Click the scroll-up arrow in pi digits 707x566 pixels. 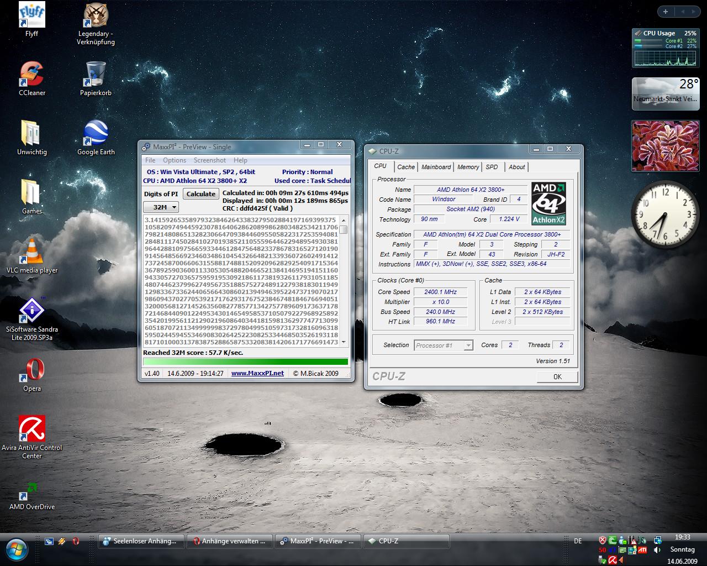[x=344, y=221]
